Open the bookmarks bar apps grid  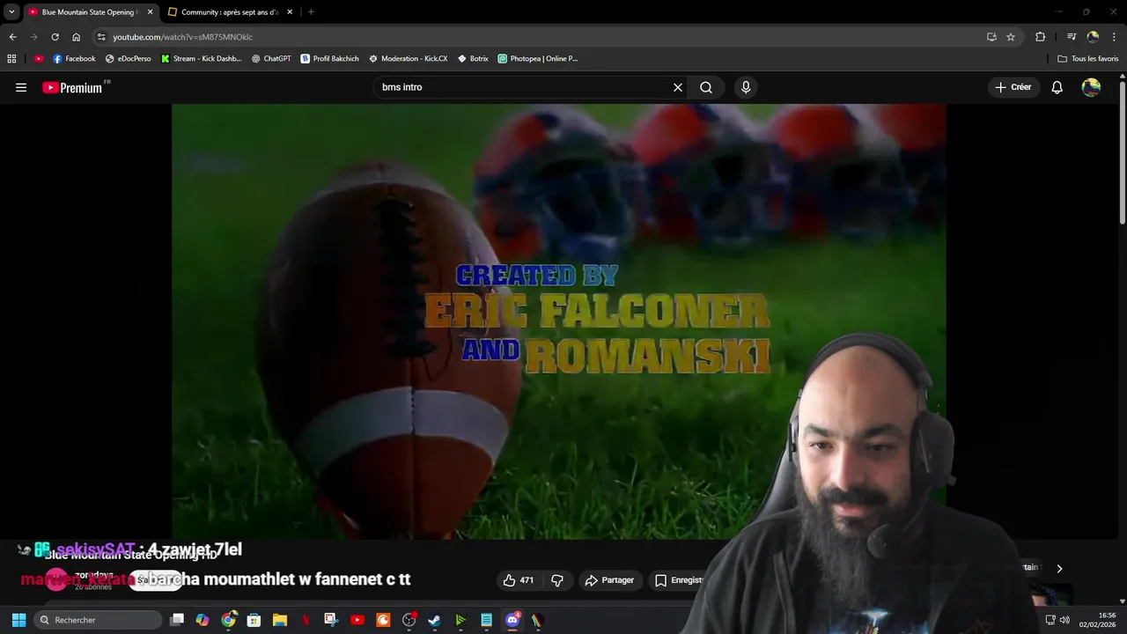point(11,59)
